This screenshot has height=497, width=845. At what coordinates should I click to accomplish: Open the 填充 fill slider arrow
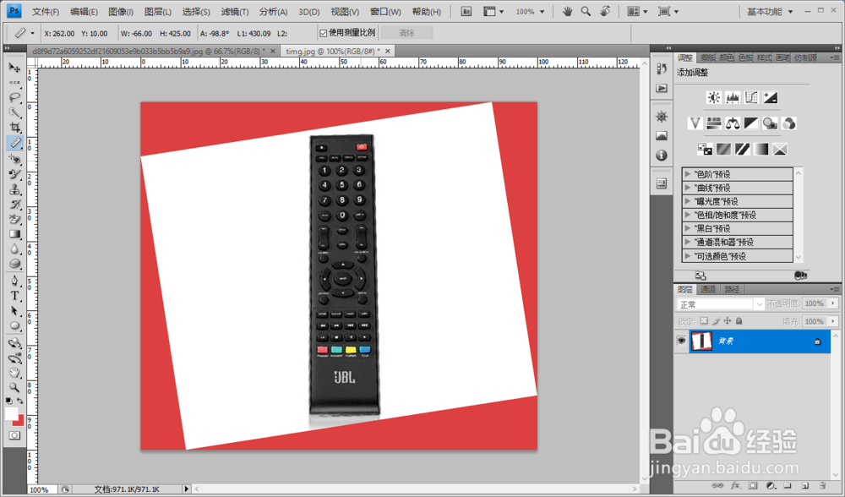(x=833, y=321)
